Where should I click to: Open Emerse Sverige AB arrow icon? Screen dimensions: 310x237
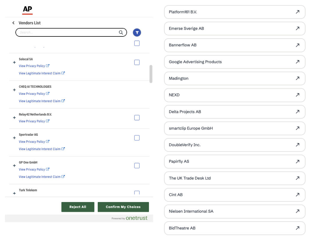point(298,28)
